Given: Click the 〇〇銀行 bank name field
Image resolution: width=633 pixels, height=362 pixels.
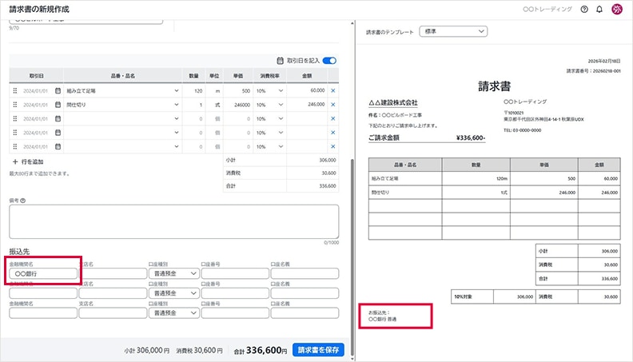Looking at the screenshot, I should [44, 273].
